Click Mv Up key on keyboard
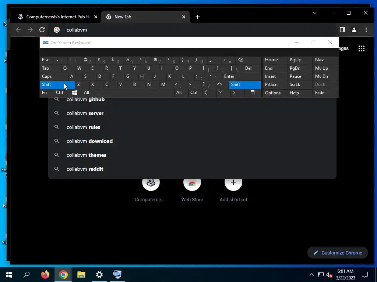 pos(325,68)
